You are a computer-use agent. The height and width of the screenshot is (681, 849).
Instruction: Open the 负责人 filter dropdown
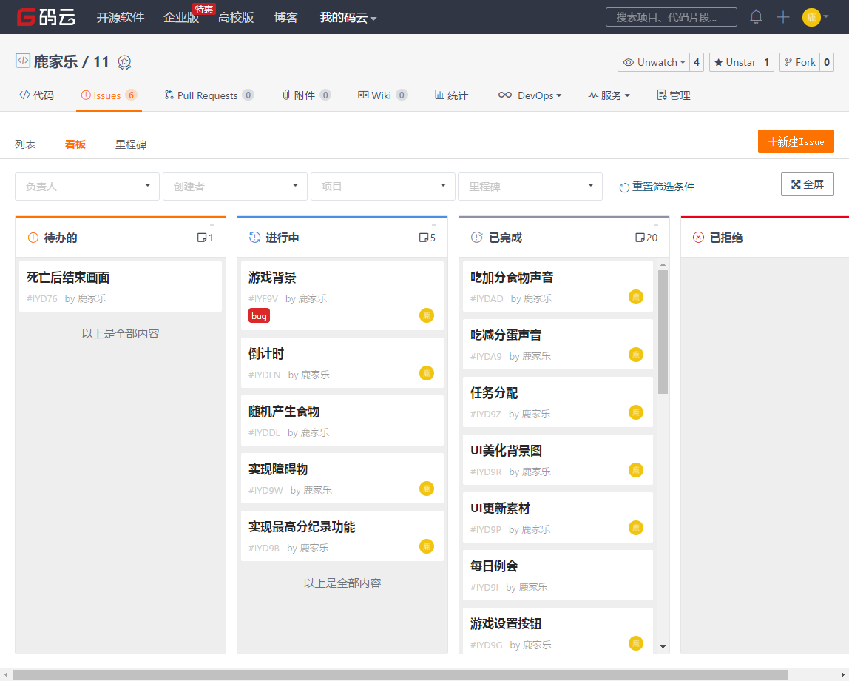click(x=87, y=187)
